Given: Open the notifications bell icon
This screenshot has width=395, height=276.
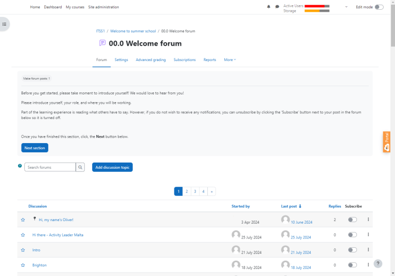Looking at the screenshot, I should click(268, 7).
